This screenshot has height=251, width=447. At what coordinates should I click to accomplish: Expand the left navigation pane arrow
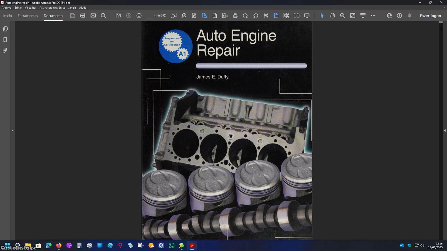[13, 130]
